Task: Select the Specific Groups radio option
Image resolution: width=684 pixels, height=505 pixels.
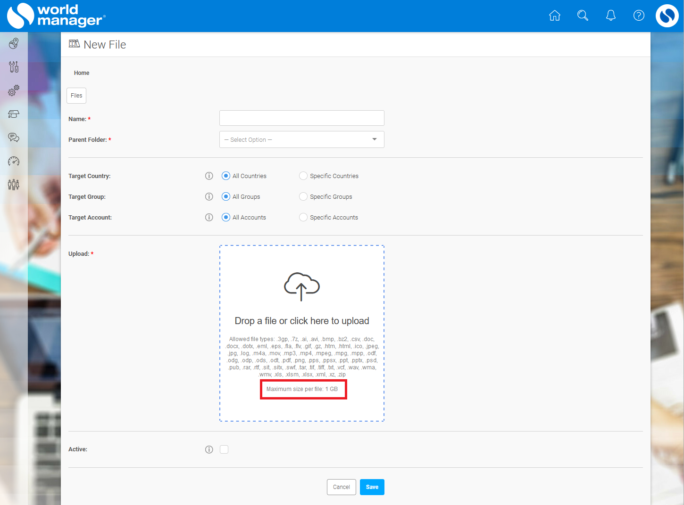Action: click(x=303, y=196)
